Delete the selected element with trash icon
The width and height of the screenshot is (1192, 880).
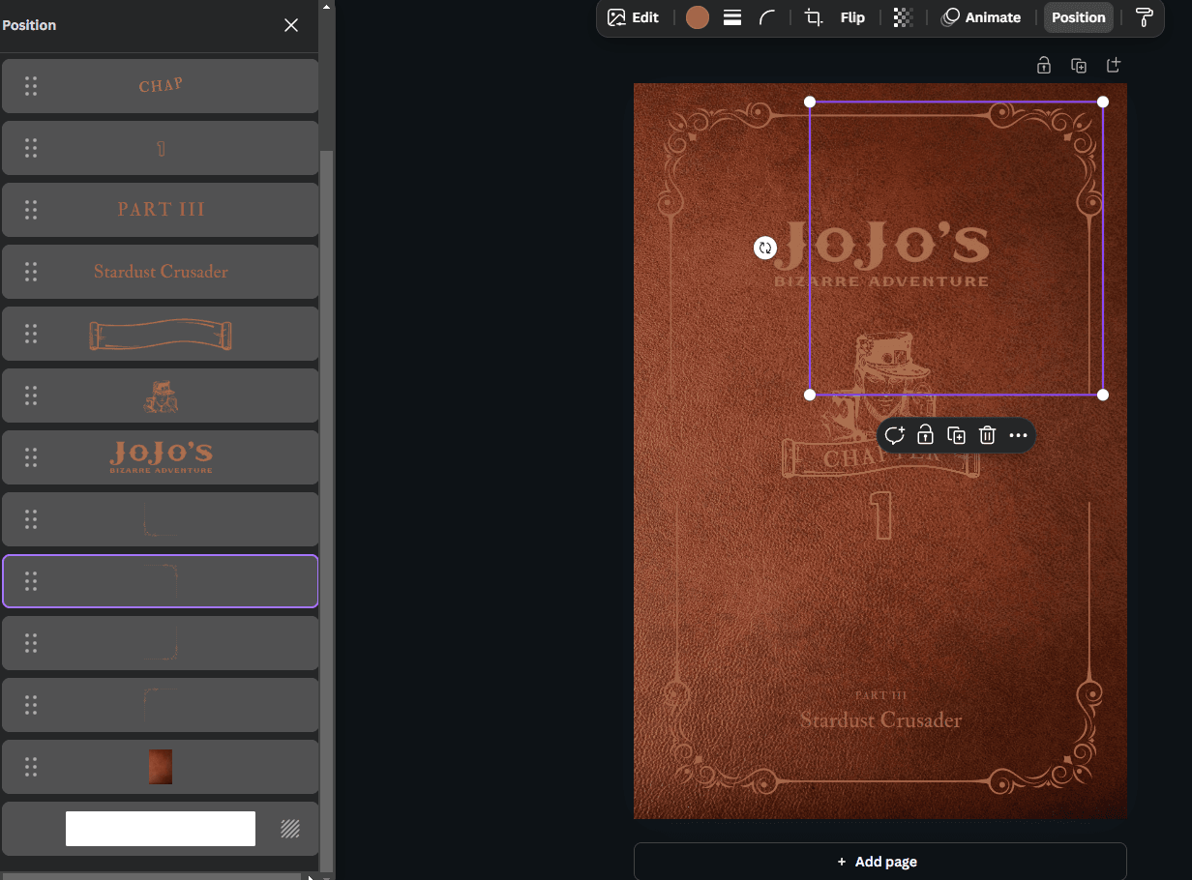[987, 435]
